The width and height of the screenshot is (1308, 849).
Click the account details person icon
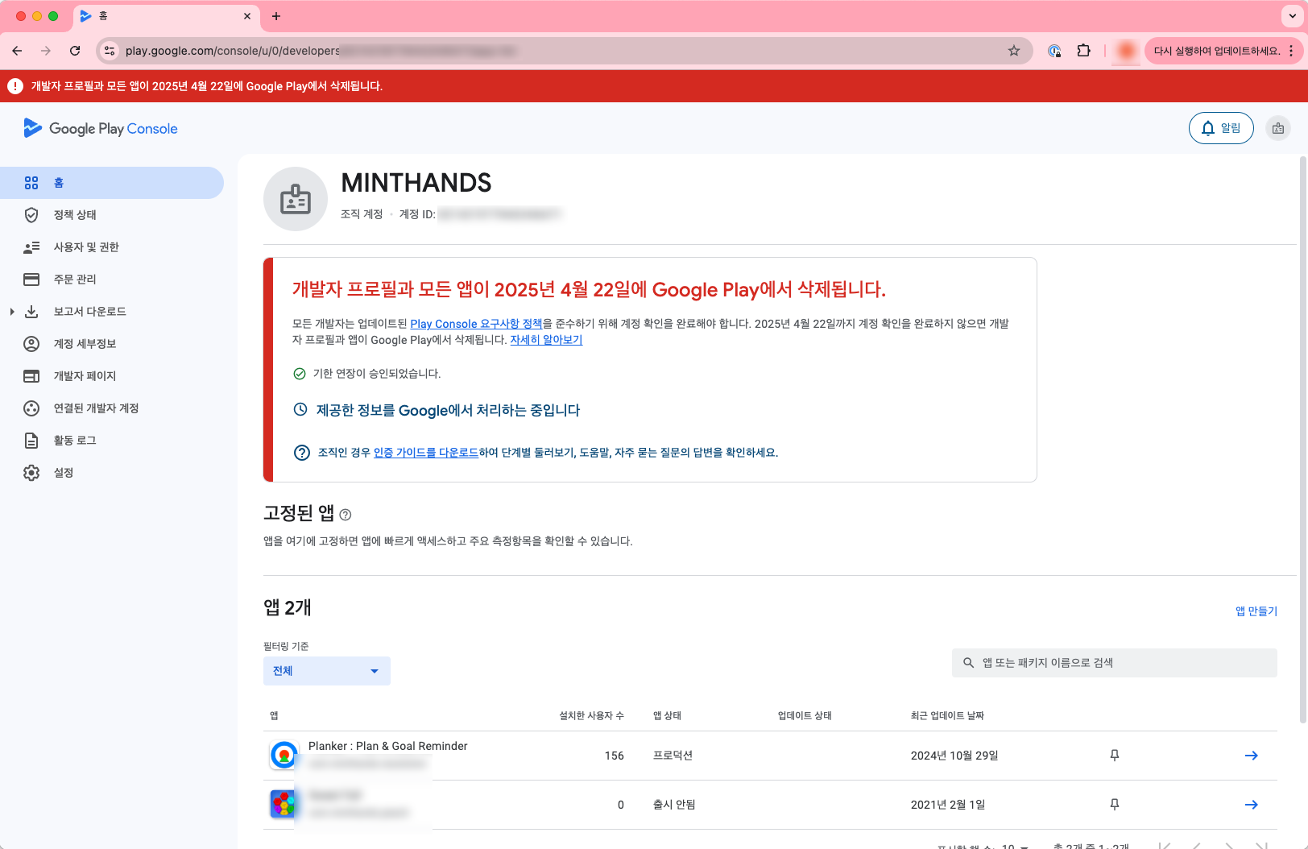coord(31,344)
